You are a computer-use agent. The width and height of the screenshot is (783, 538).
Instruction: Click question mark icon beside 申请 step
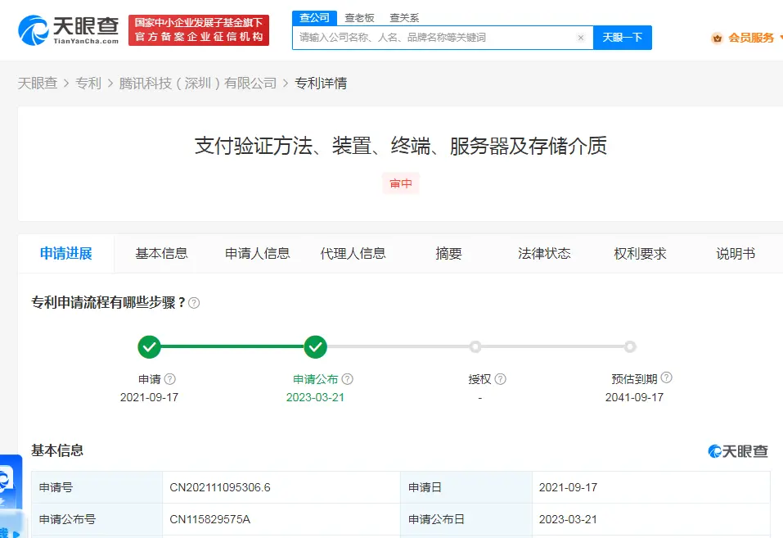(x=170, y=379)
